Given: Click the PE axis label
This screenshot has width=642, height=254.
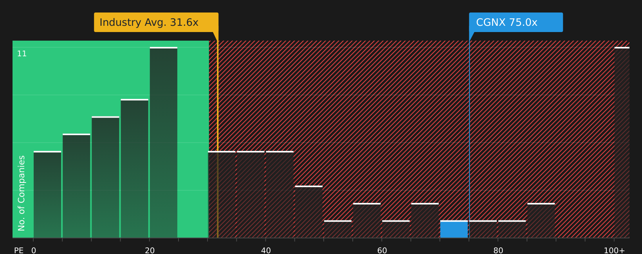Looking at the screenshot, I should tap(19, 250).
